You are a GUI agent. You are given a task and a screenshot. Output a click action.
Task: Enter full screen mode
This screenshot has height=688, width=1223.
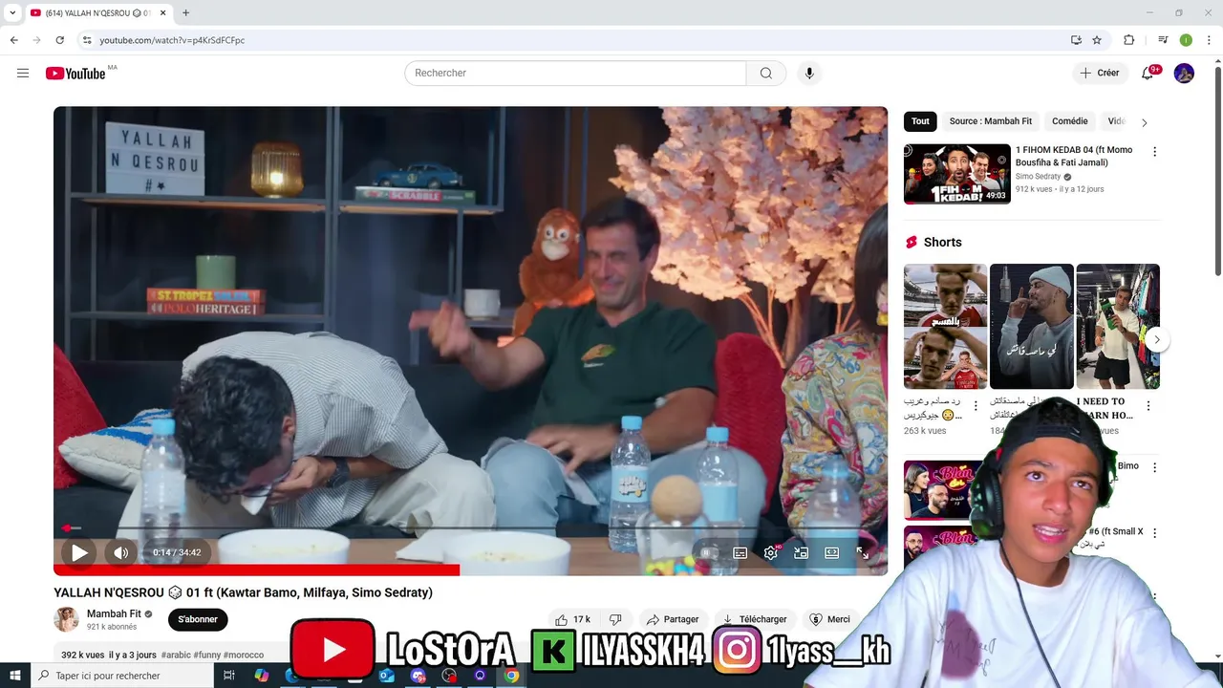863,552
